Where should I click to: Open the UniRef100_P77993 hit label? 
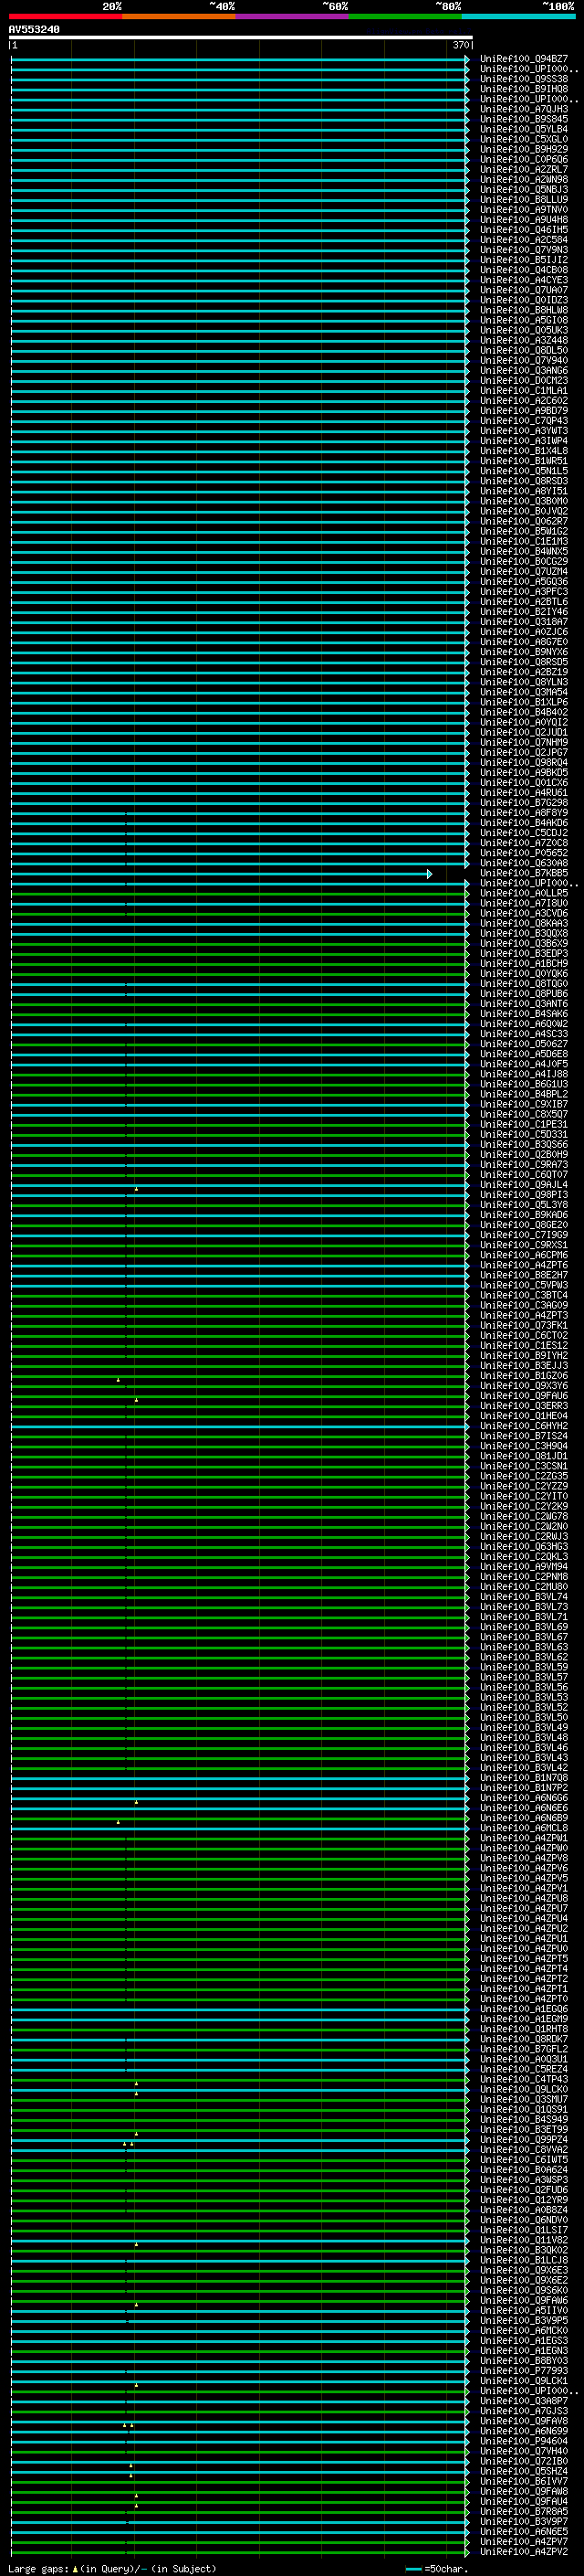[523, 2370]
